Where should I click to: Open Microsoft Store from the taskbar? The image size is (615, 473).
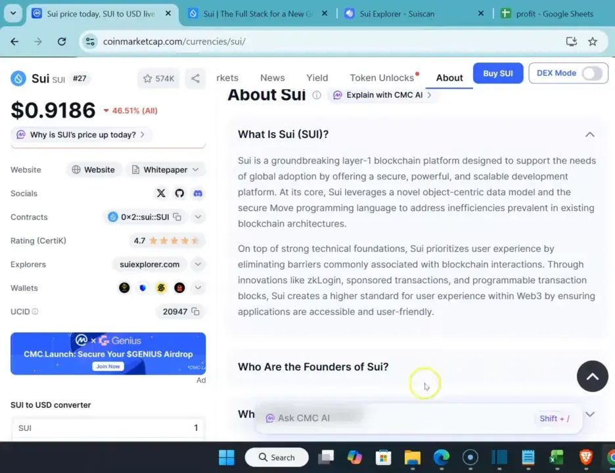tap(383, 457)
